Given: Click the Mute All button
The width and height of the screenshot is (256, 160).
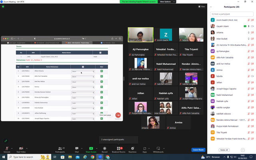Looking at the screenshot, I should coord(224,150).
